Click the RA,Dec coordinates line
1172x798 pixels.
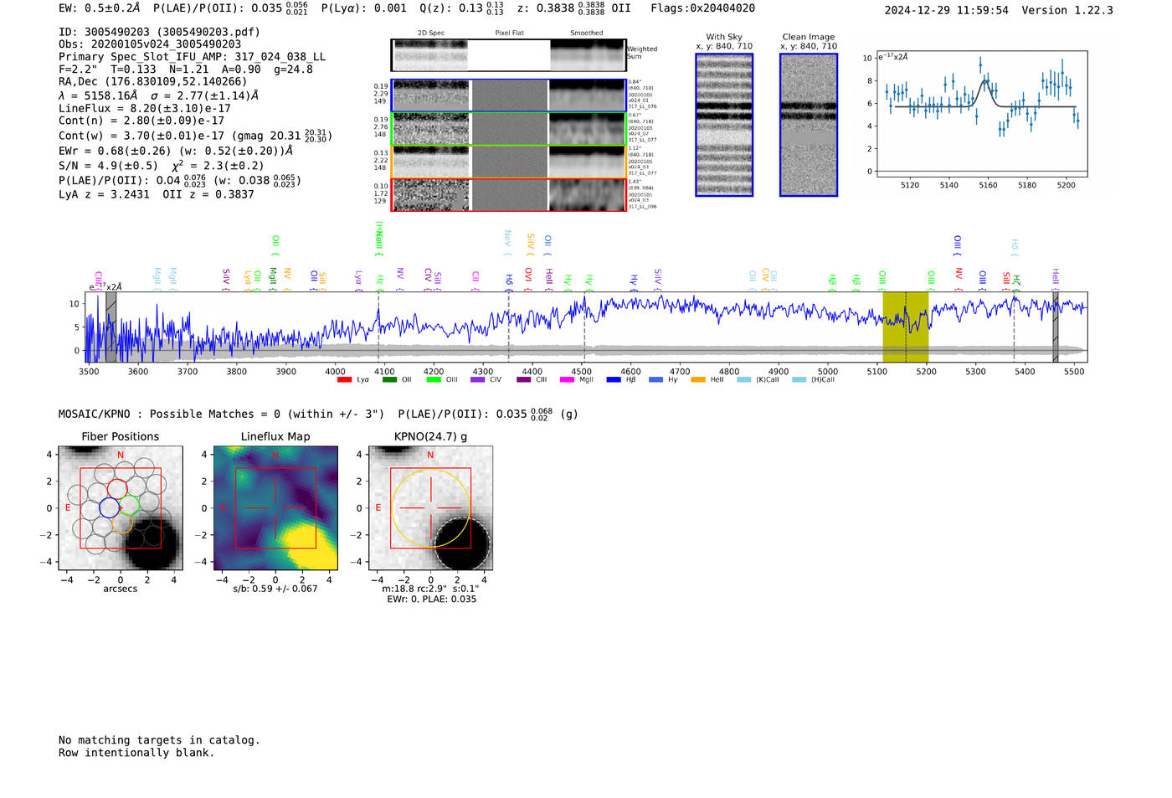tap(153, 82)
